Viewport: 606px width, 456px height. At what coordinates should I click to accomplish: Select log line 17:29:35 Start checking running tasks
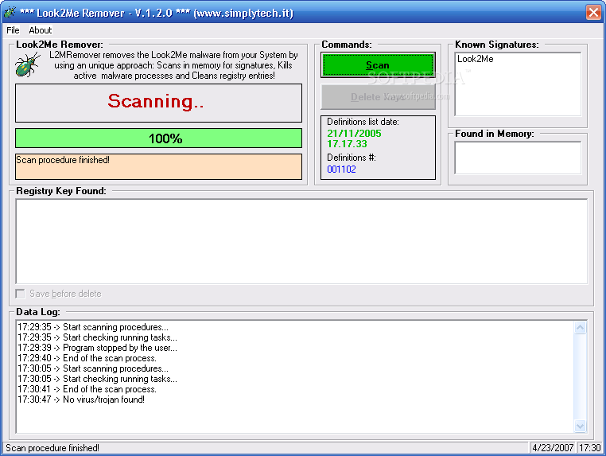[97, 337]
